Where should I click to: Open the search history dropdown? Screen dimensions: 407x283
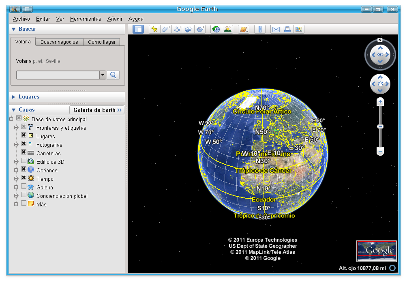(103, 75)
